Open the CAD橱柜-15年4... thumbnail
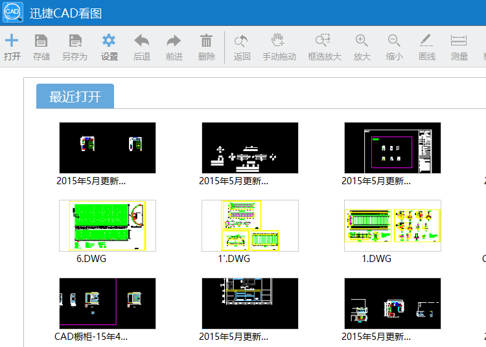The image size is (486, 347). point(108,304)
